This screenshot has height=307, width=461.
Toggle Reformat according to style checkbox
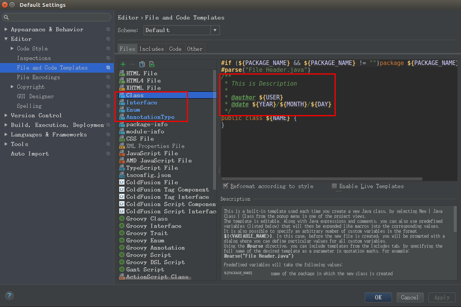coord(226,186)
